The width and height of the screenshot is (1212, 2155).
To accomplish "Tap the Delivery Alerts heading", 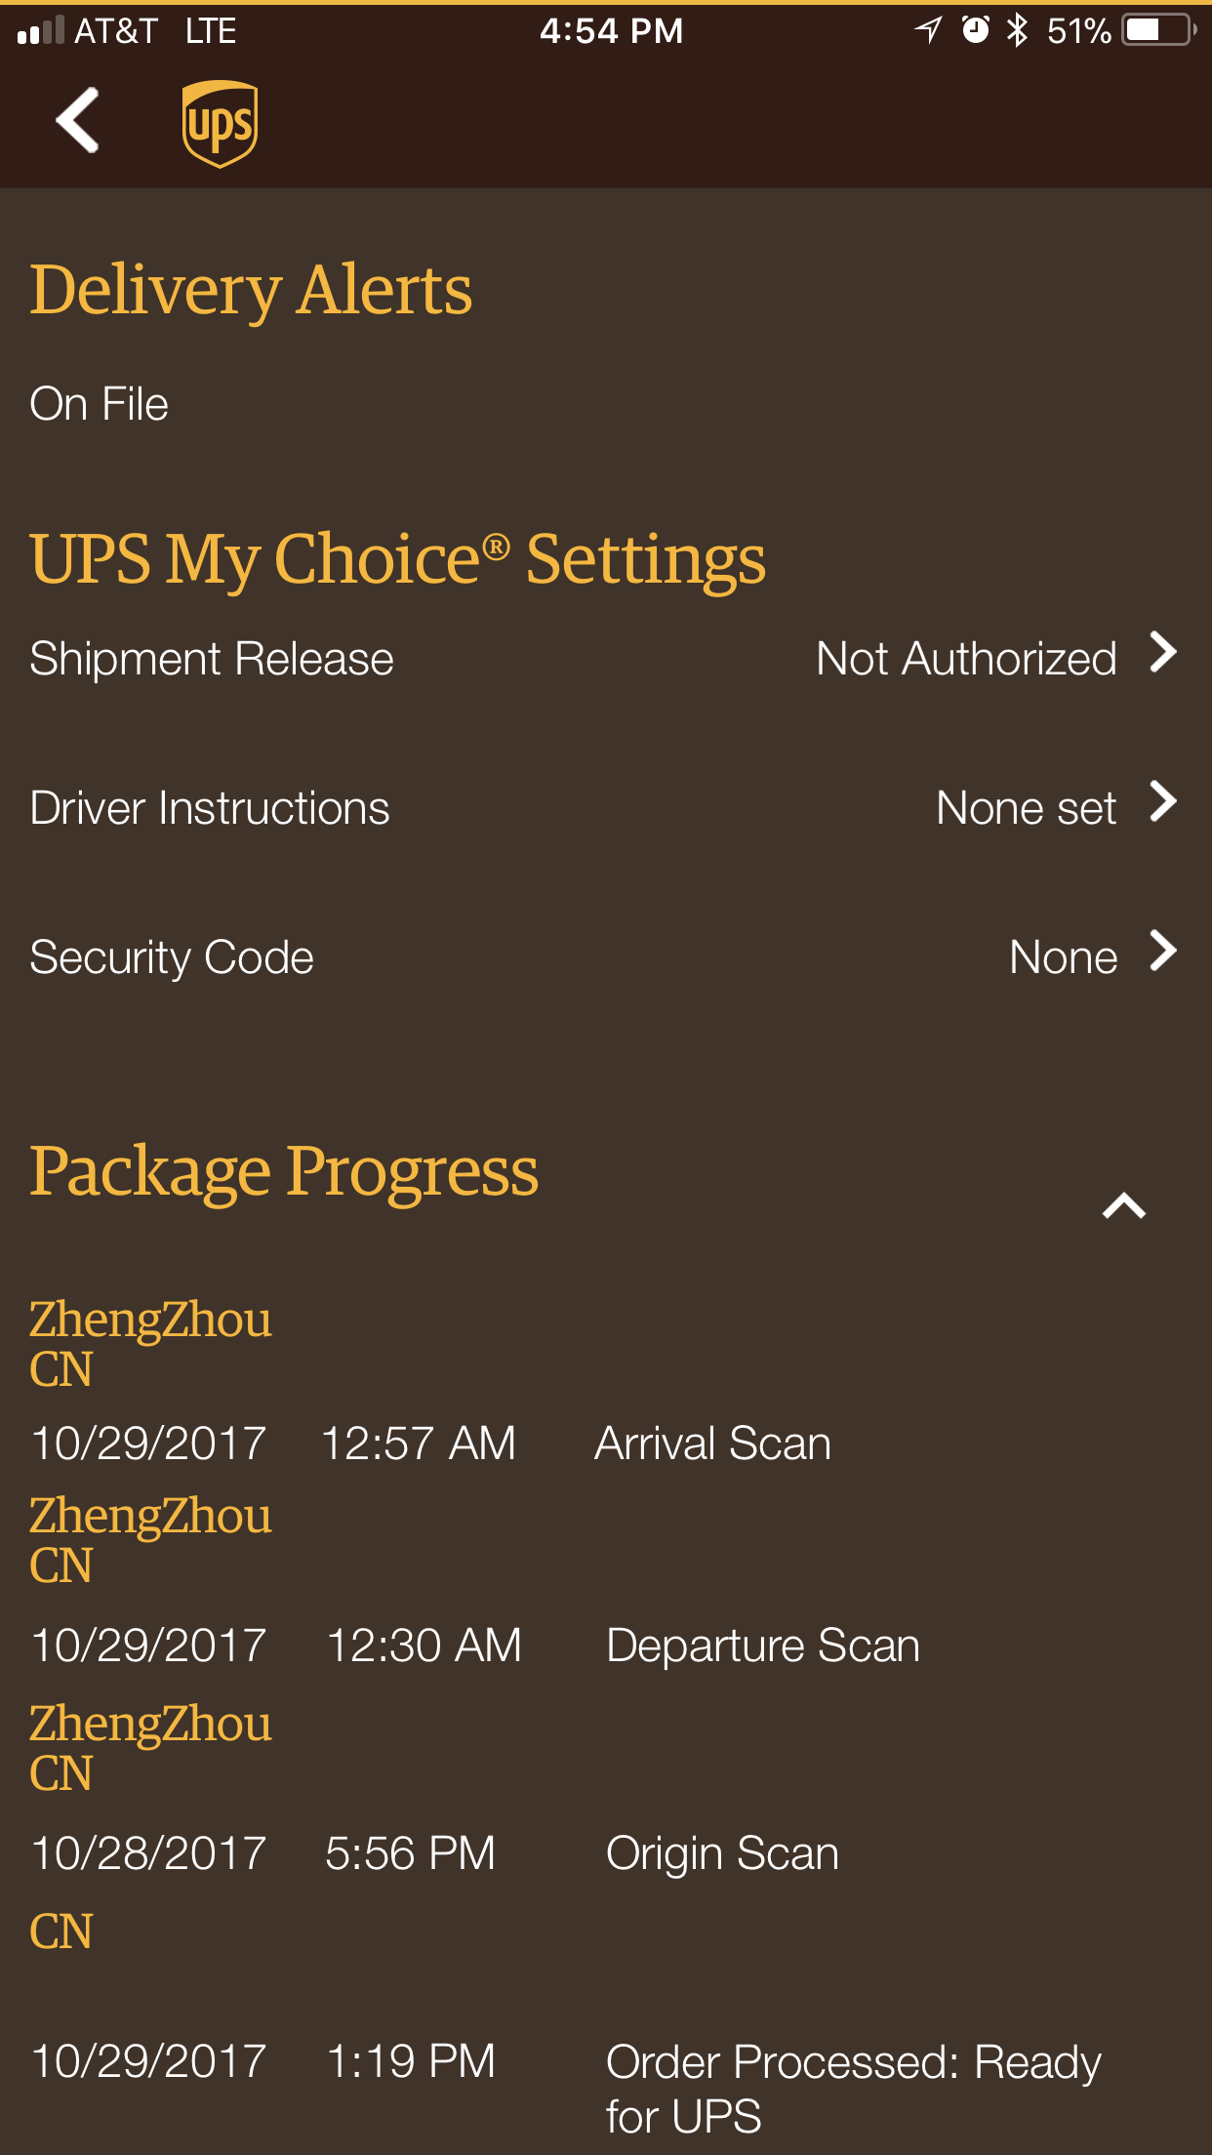I will pos(251,290).
